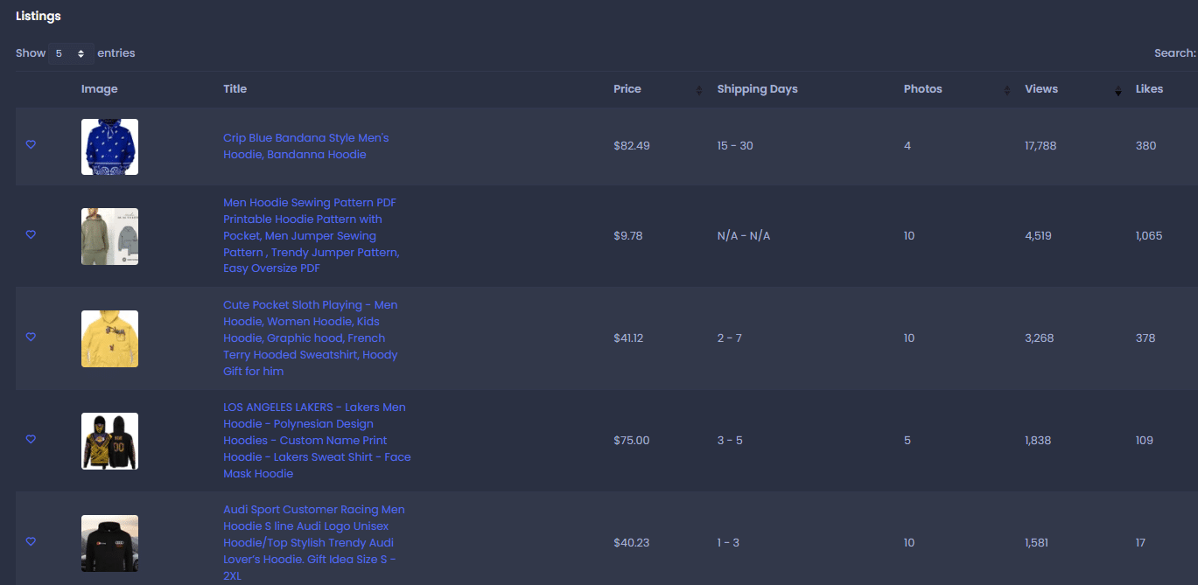This screenshot has width=1198, height=585.
Task: Open blue bandana hoodie thumbnail
Action: [109, 147]
